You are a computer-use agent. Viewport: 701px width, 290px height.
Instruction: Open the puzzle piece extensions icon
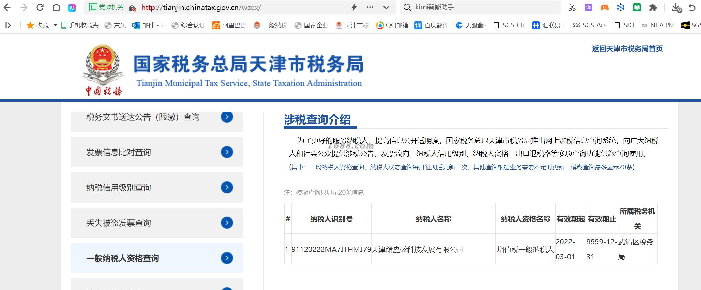pos(653,7)
